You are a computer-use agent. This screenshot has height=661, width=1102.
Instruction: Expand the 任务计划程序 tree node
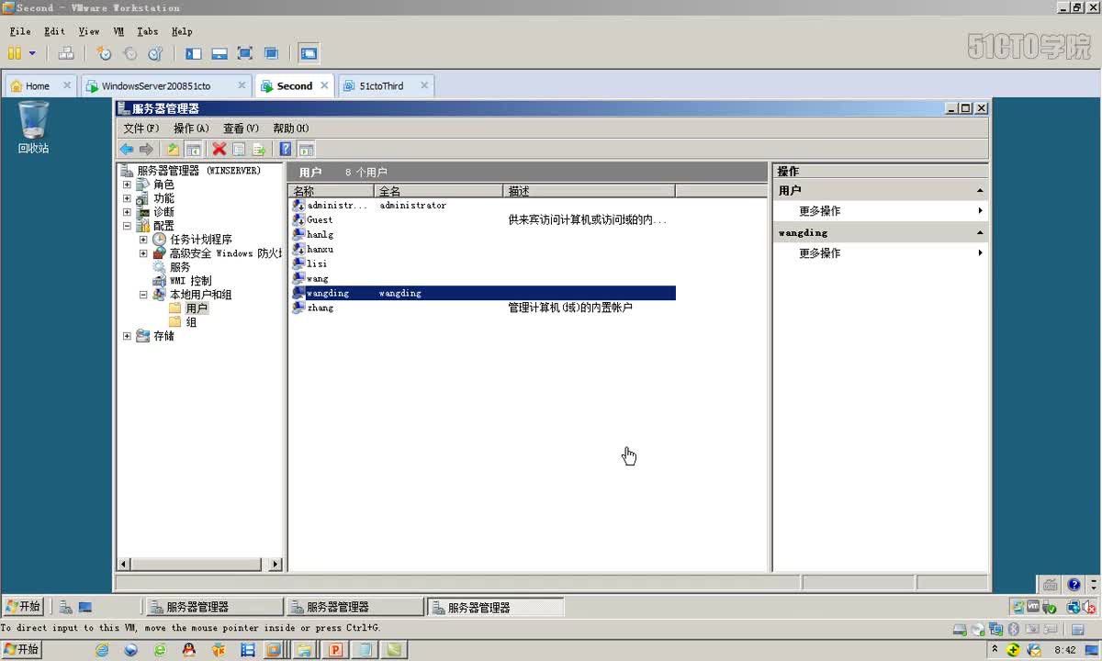(x=143, y=240)
